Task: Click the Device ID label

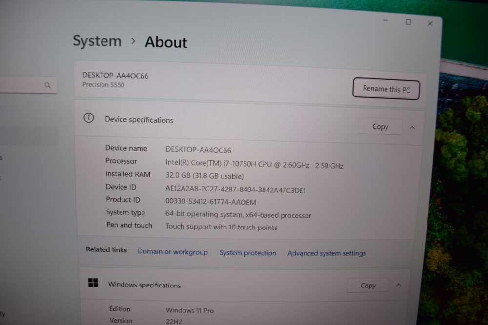Action: pyautogui.click(x=121, y=187)
